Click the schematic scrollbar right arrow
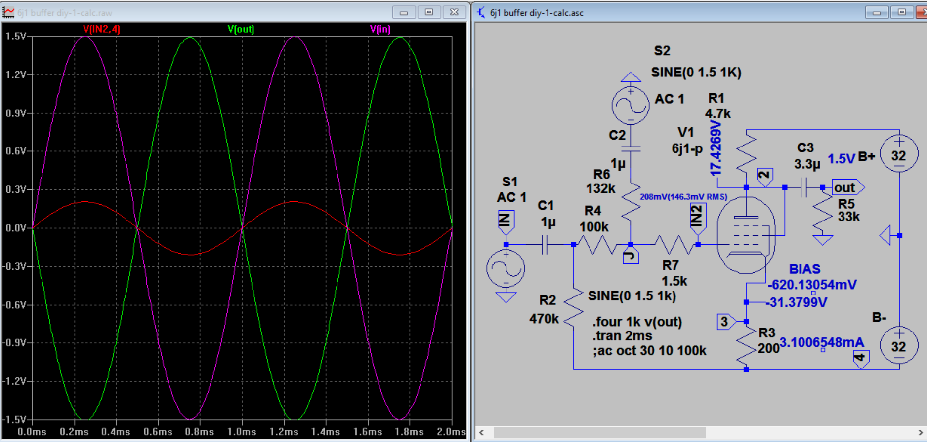 pos(921,433)
